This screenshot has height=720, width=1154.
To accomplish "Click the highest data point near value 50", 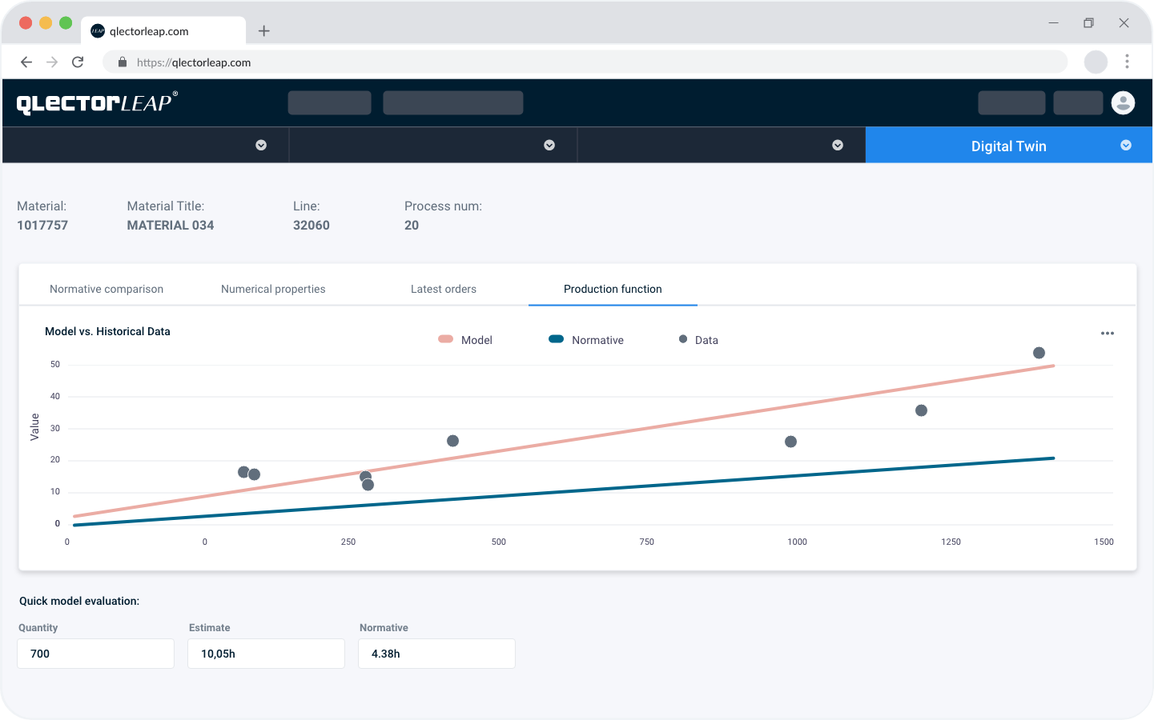I will coord(1039,353).
